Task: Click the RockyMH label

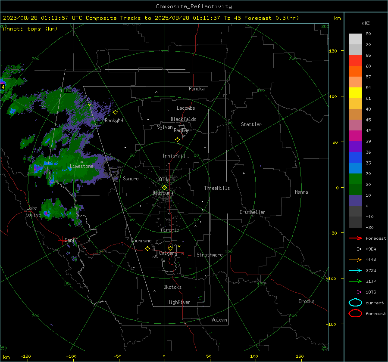Action: click(x=114, y=121)
